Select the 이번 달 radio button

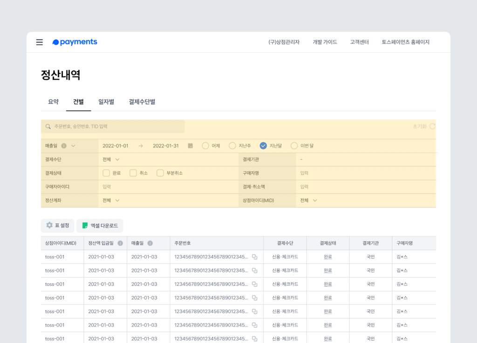[294, 146]
